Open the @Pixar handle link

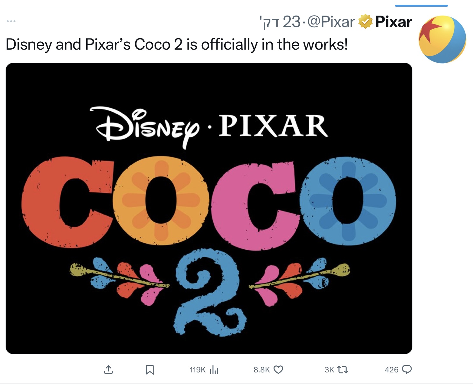coord(331,22)
